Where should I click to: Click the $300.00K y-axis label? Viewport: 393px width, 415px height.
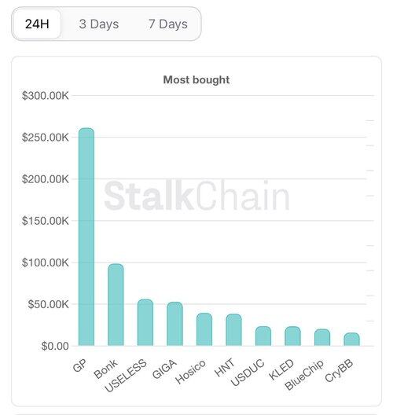(46, 96)
